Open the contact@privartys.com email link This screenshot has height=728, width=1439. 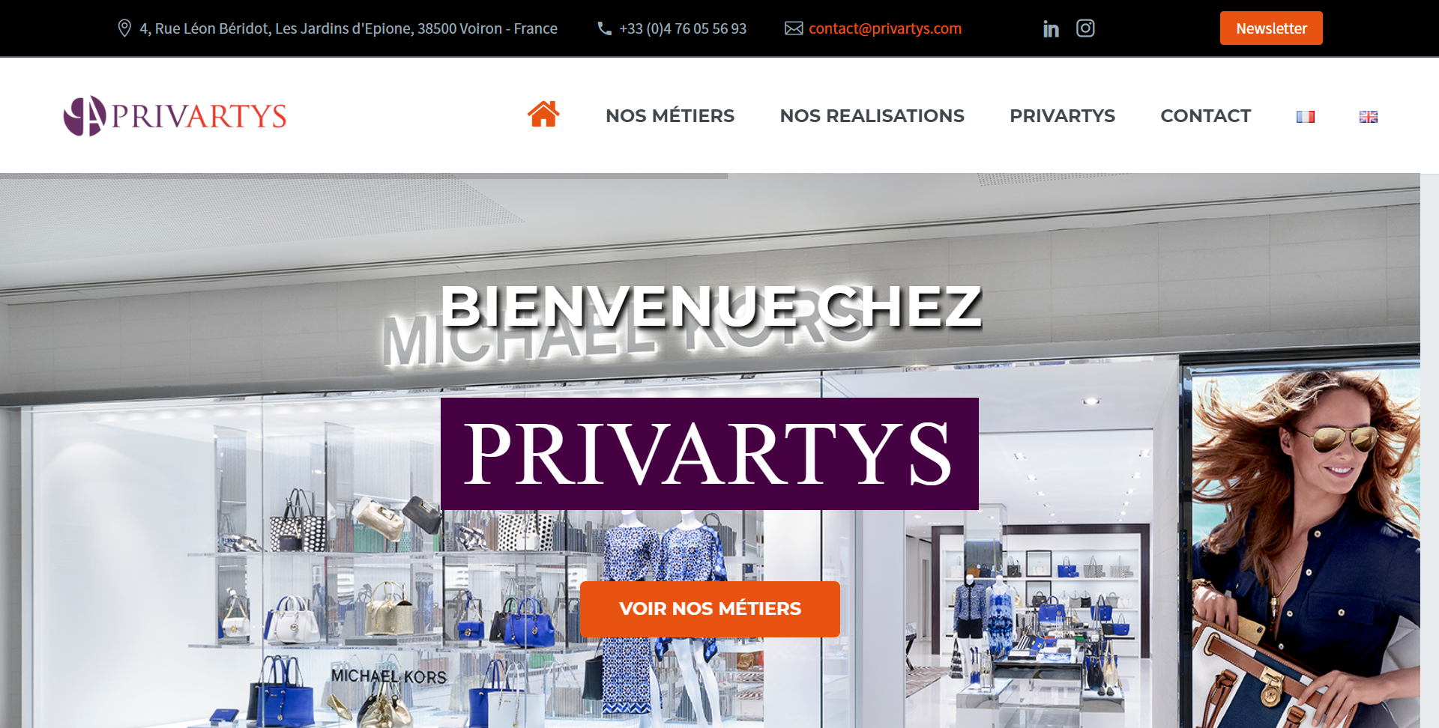click(885, 28)
